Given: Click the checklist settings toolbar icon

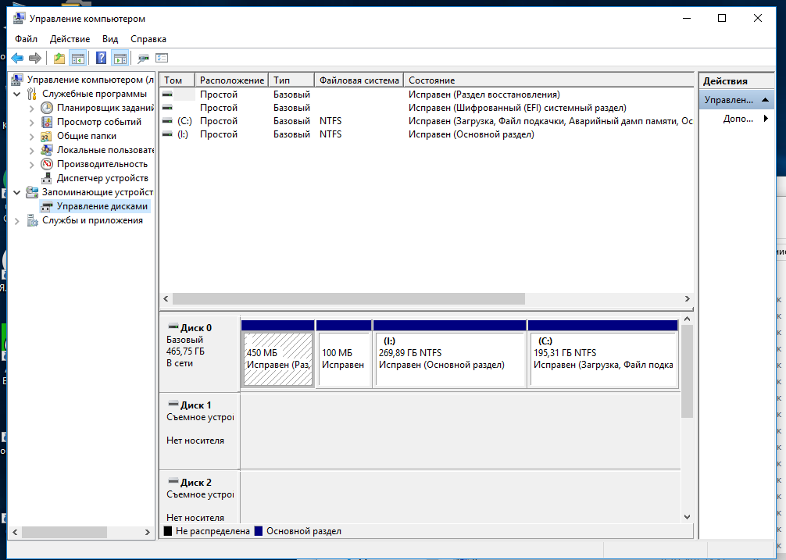Looking at the screenshot, I should click(x=162, y=58).
